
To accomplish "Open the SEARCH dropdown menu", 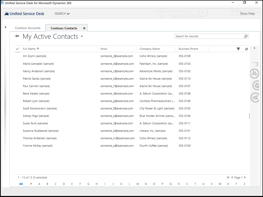I will pyautogui.click(x=62, y=14).
